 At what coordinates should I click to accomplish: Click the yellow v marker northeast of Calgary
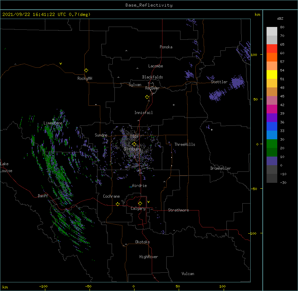pyautogui.click(x=148, y=202)
